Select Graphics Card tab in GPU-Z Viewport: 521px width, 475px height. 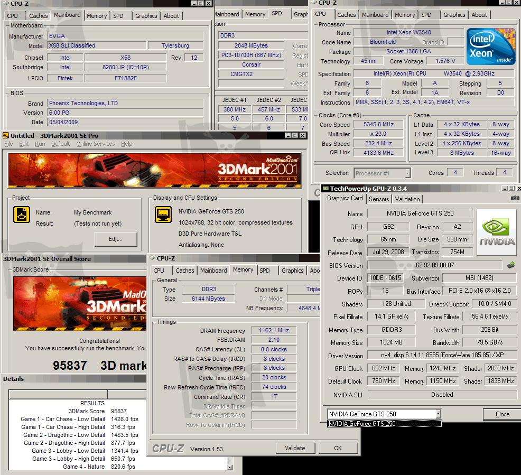(345, 198)
